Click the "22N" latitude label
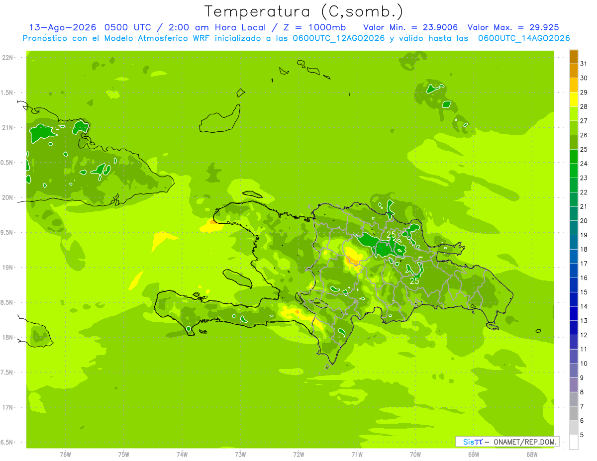Screen dimensions: 597x461 click(x=8, y=58)
